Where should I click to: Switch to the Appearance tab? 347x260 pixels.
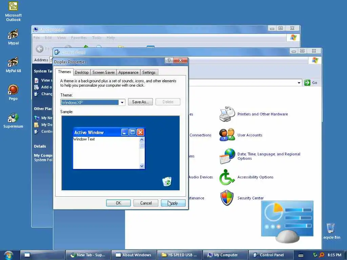coord(128,72)
